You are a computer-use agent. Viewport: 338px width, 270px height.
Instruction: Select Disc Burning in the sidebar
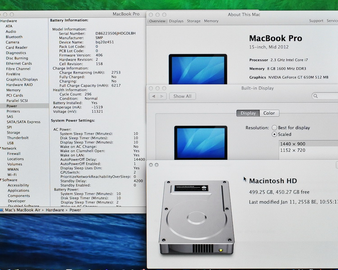[x=17, y=58]
